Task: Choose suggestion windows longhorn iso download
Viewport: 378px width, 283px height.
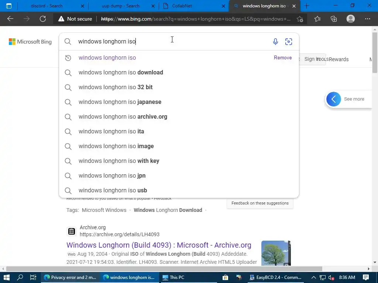Action: [179, 73]
